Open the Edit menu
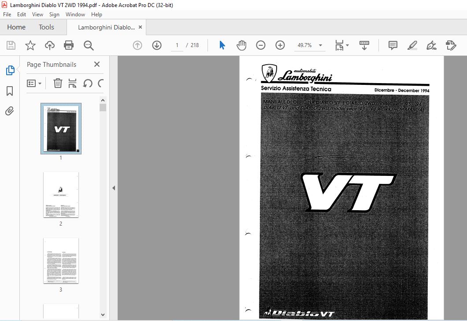The width and height of the screenshot is (467, 321). (x=22, y=14)
